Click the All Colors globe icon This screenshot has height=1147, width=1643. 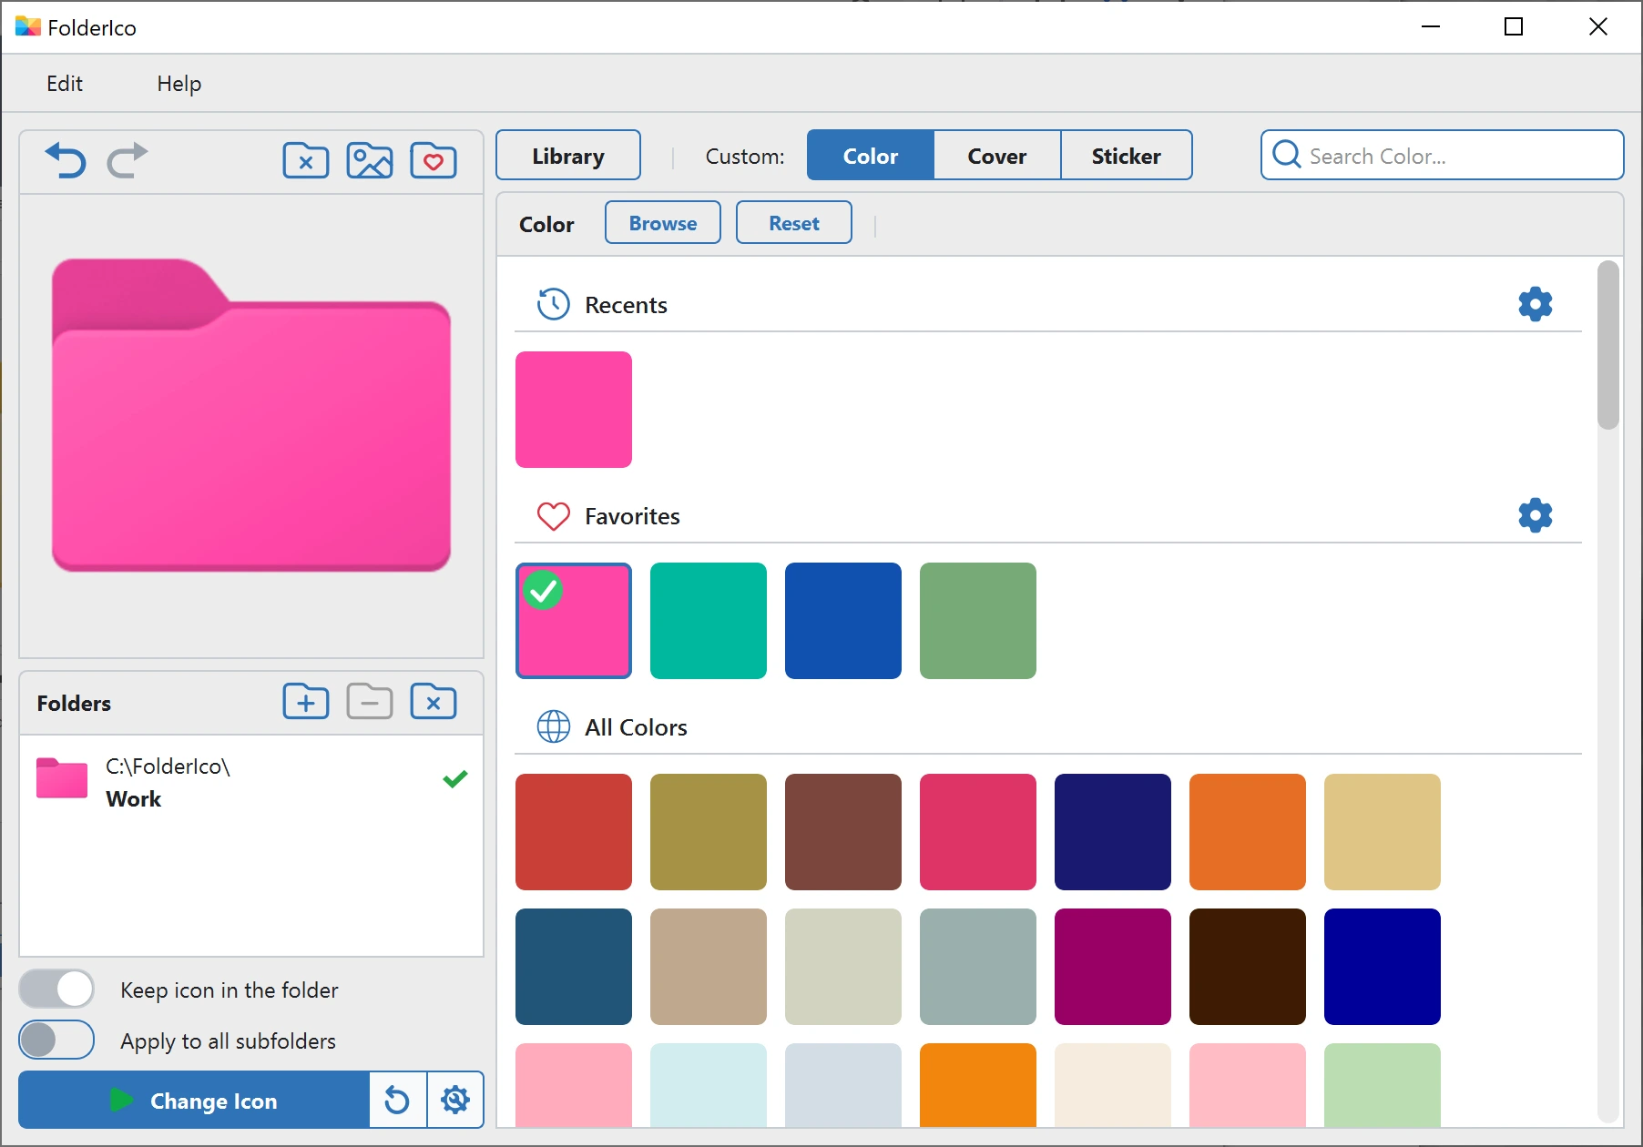coord(554,726)
